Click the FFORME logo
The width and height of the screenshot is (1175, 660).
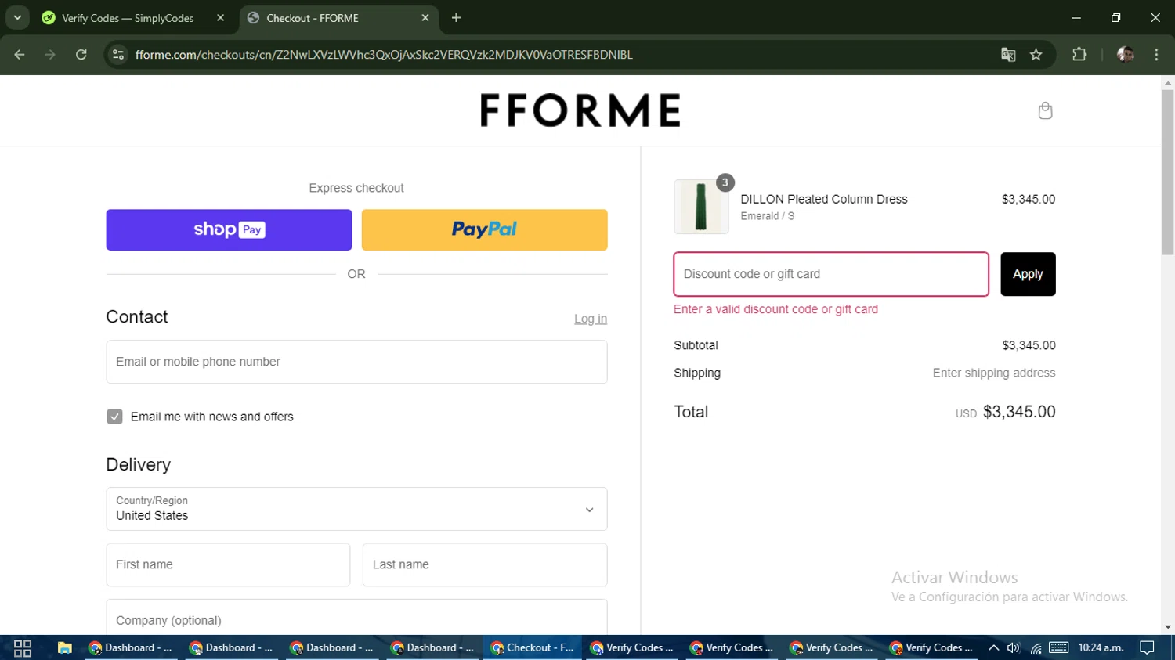580,110
